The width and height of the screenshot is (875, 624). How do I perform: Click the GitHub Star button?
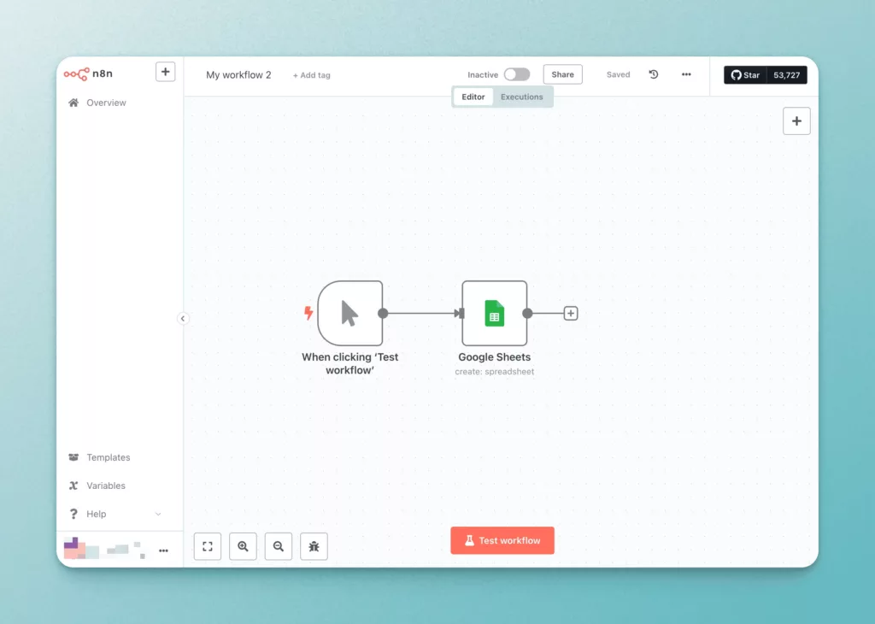pos(745,74)
